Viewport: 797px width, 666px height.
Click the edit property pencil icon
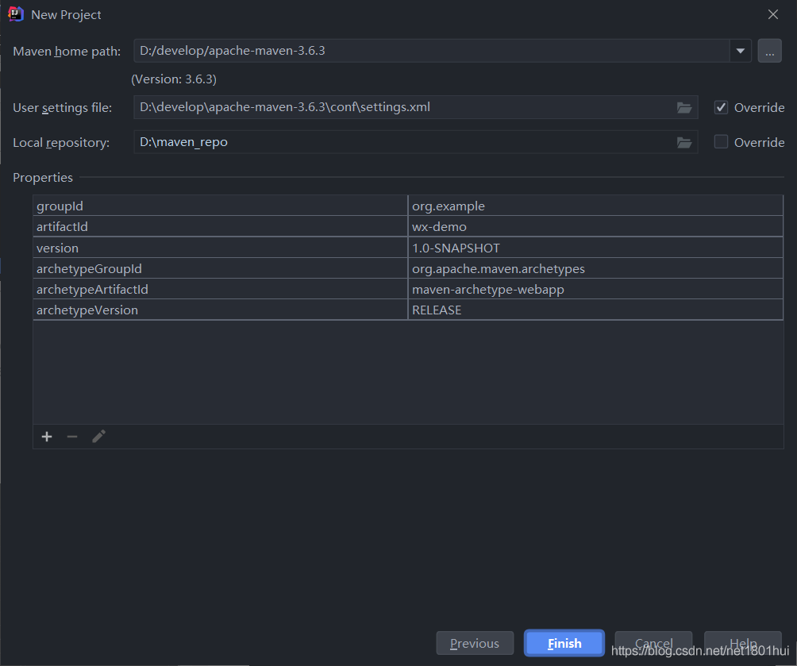98,437
